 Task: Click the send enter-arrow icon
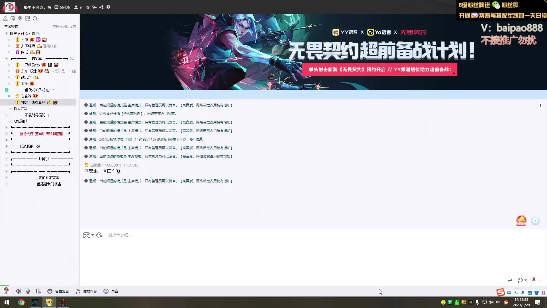click(510, 280)
